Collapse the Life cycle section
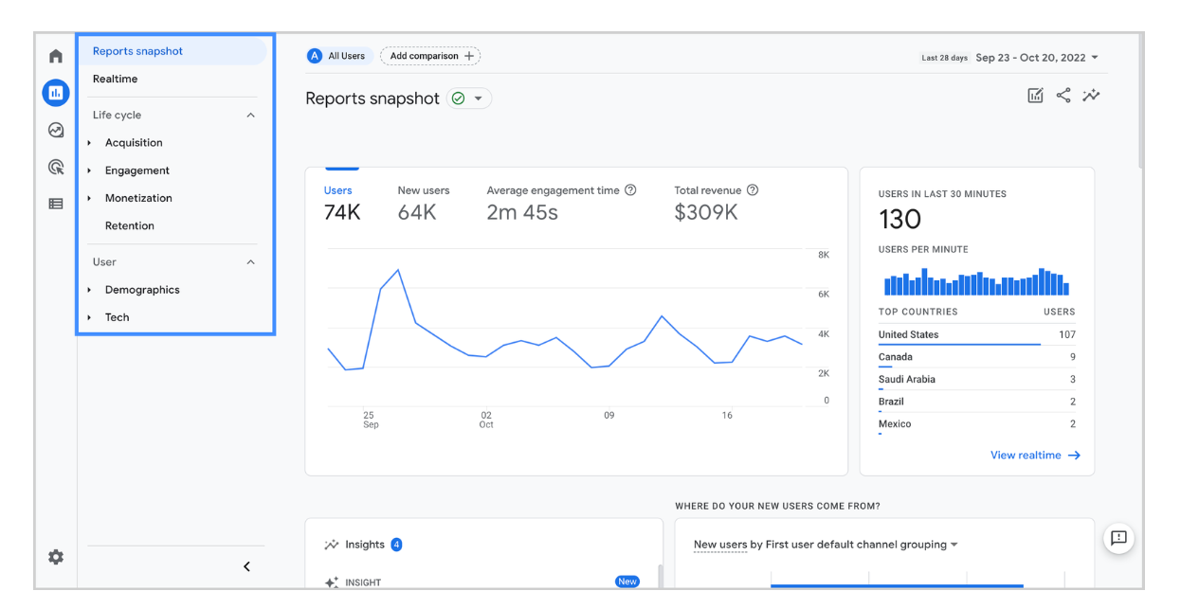 click(250, 115)
